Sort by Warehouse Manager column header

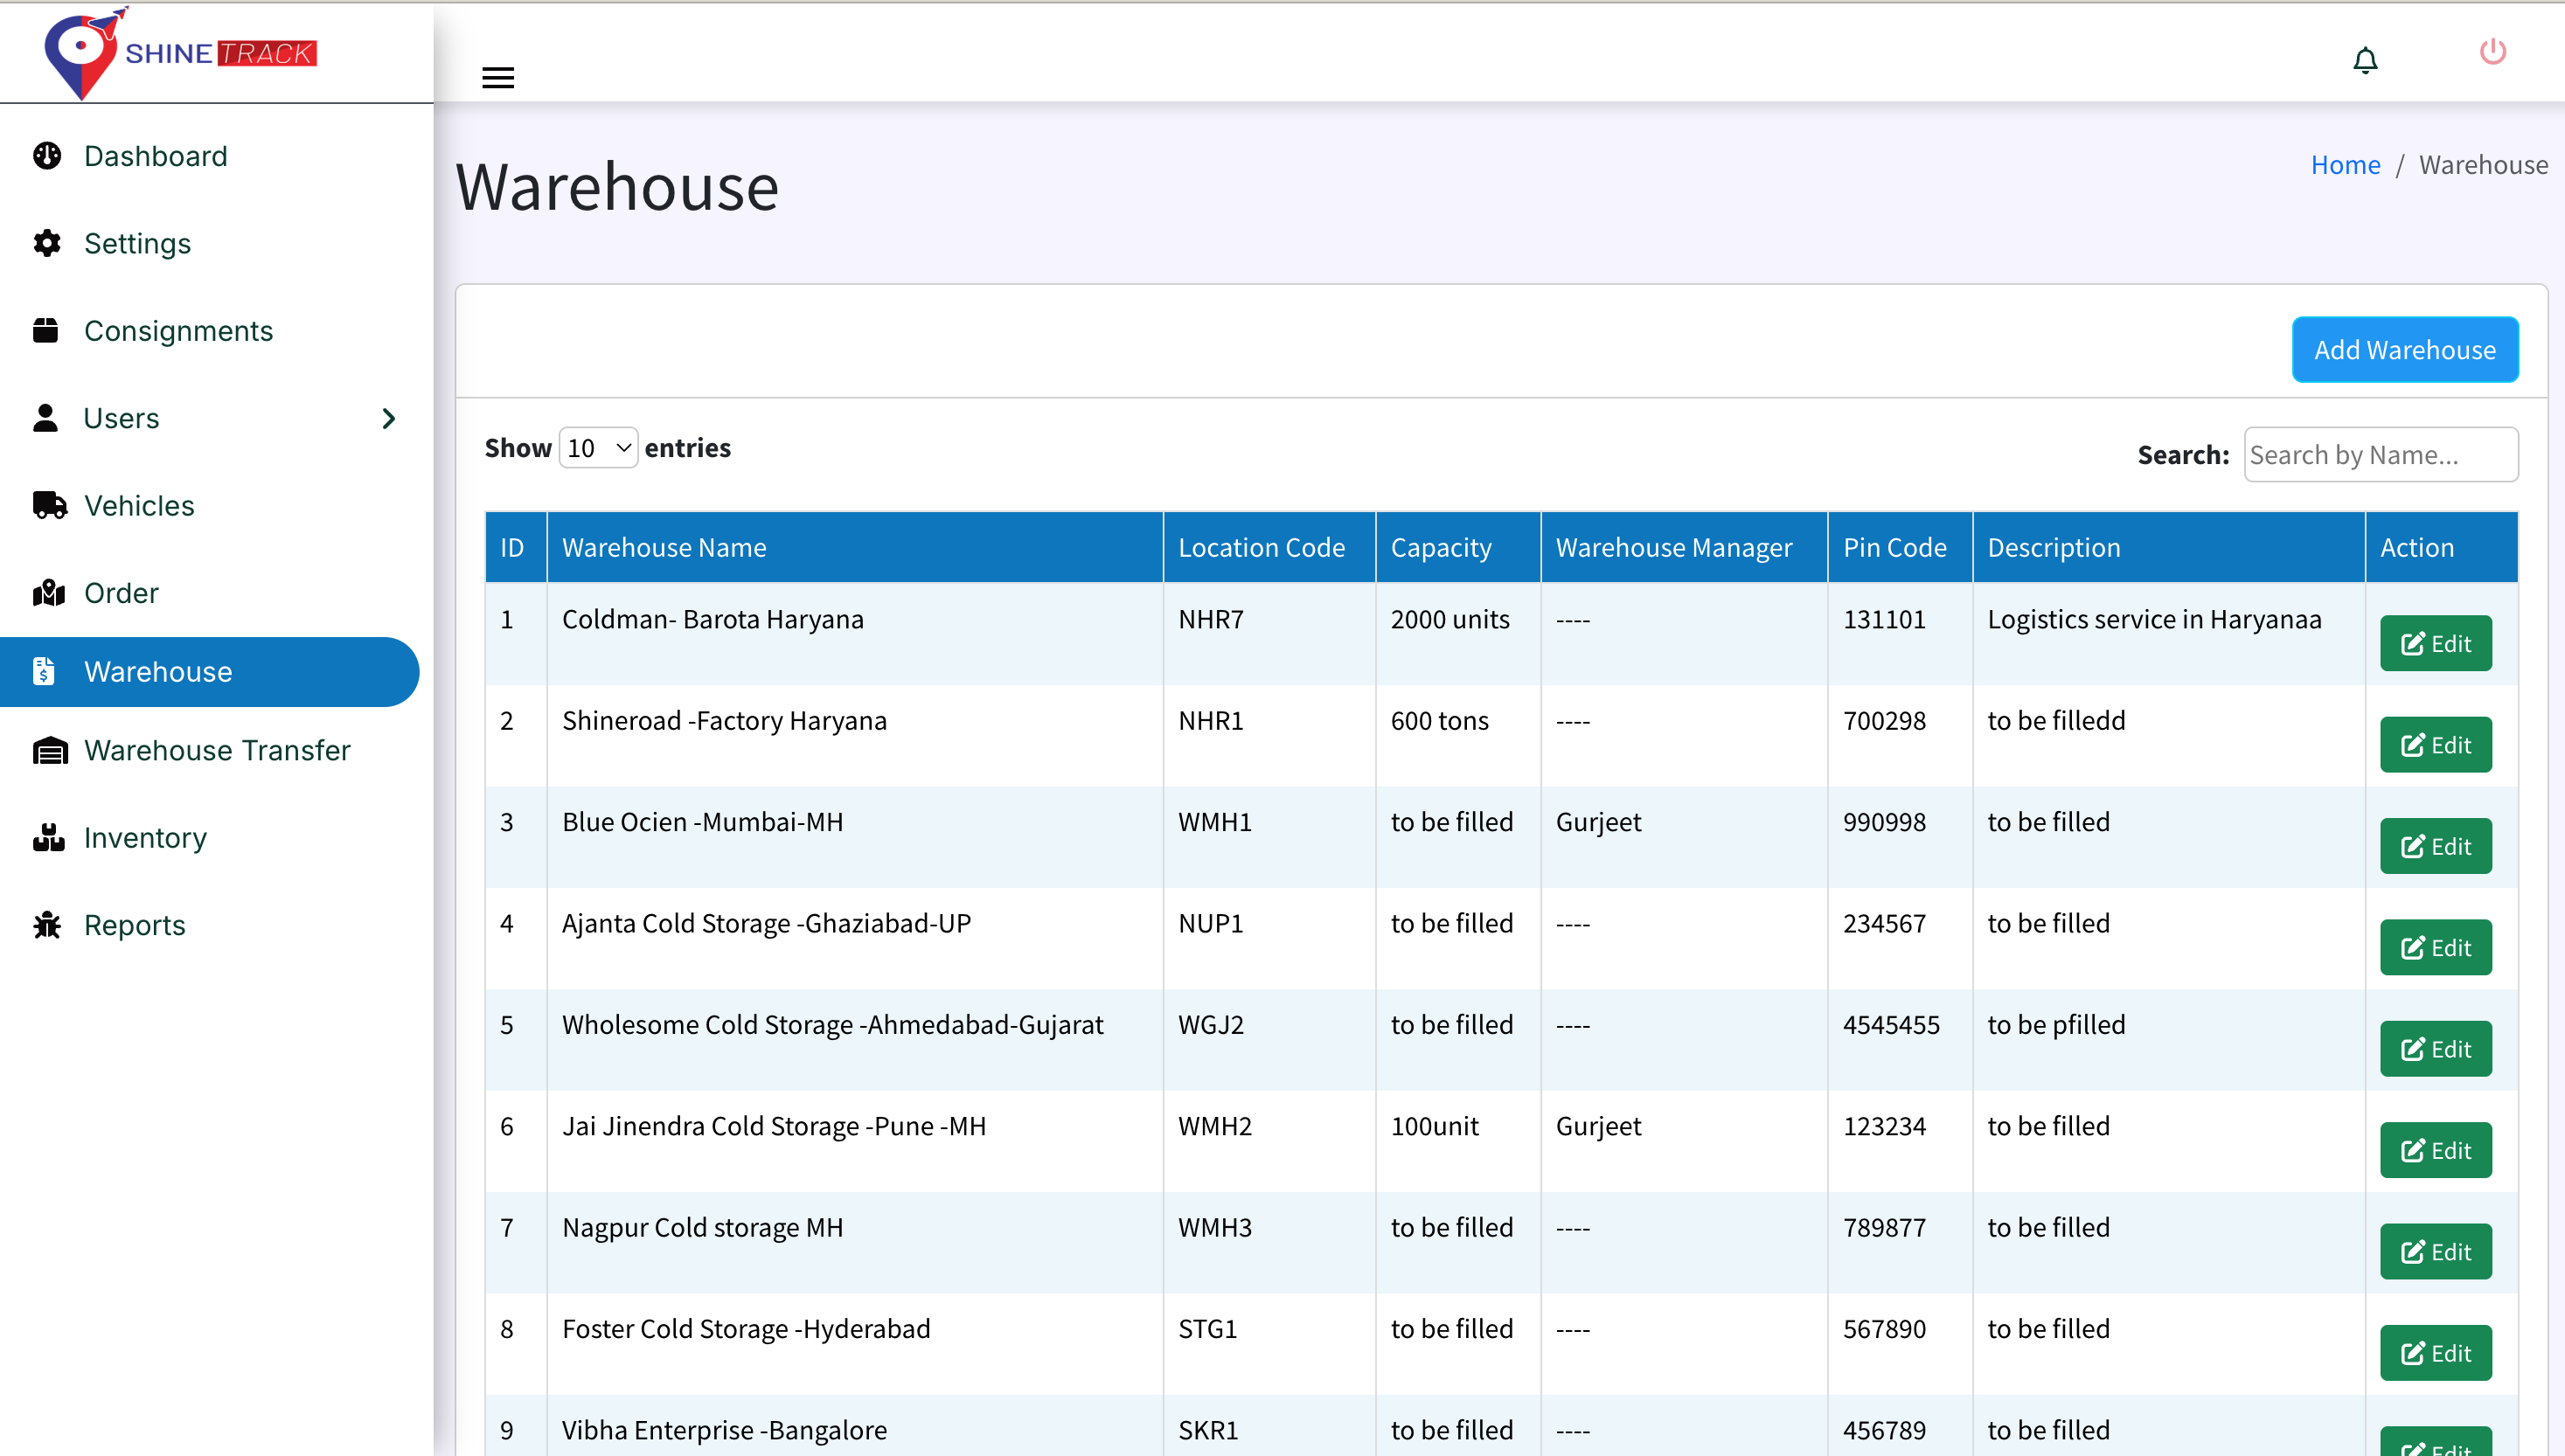click(x=1684, y=547)
